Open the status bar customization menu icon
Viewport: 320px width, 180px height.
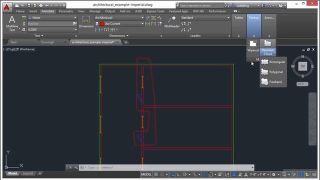point(314,174)
